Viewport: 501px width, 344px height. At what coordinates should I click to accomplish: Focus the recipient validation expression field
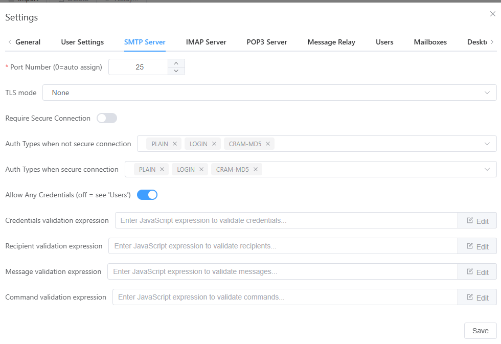tap(283, 246)
